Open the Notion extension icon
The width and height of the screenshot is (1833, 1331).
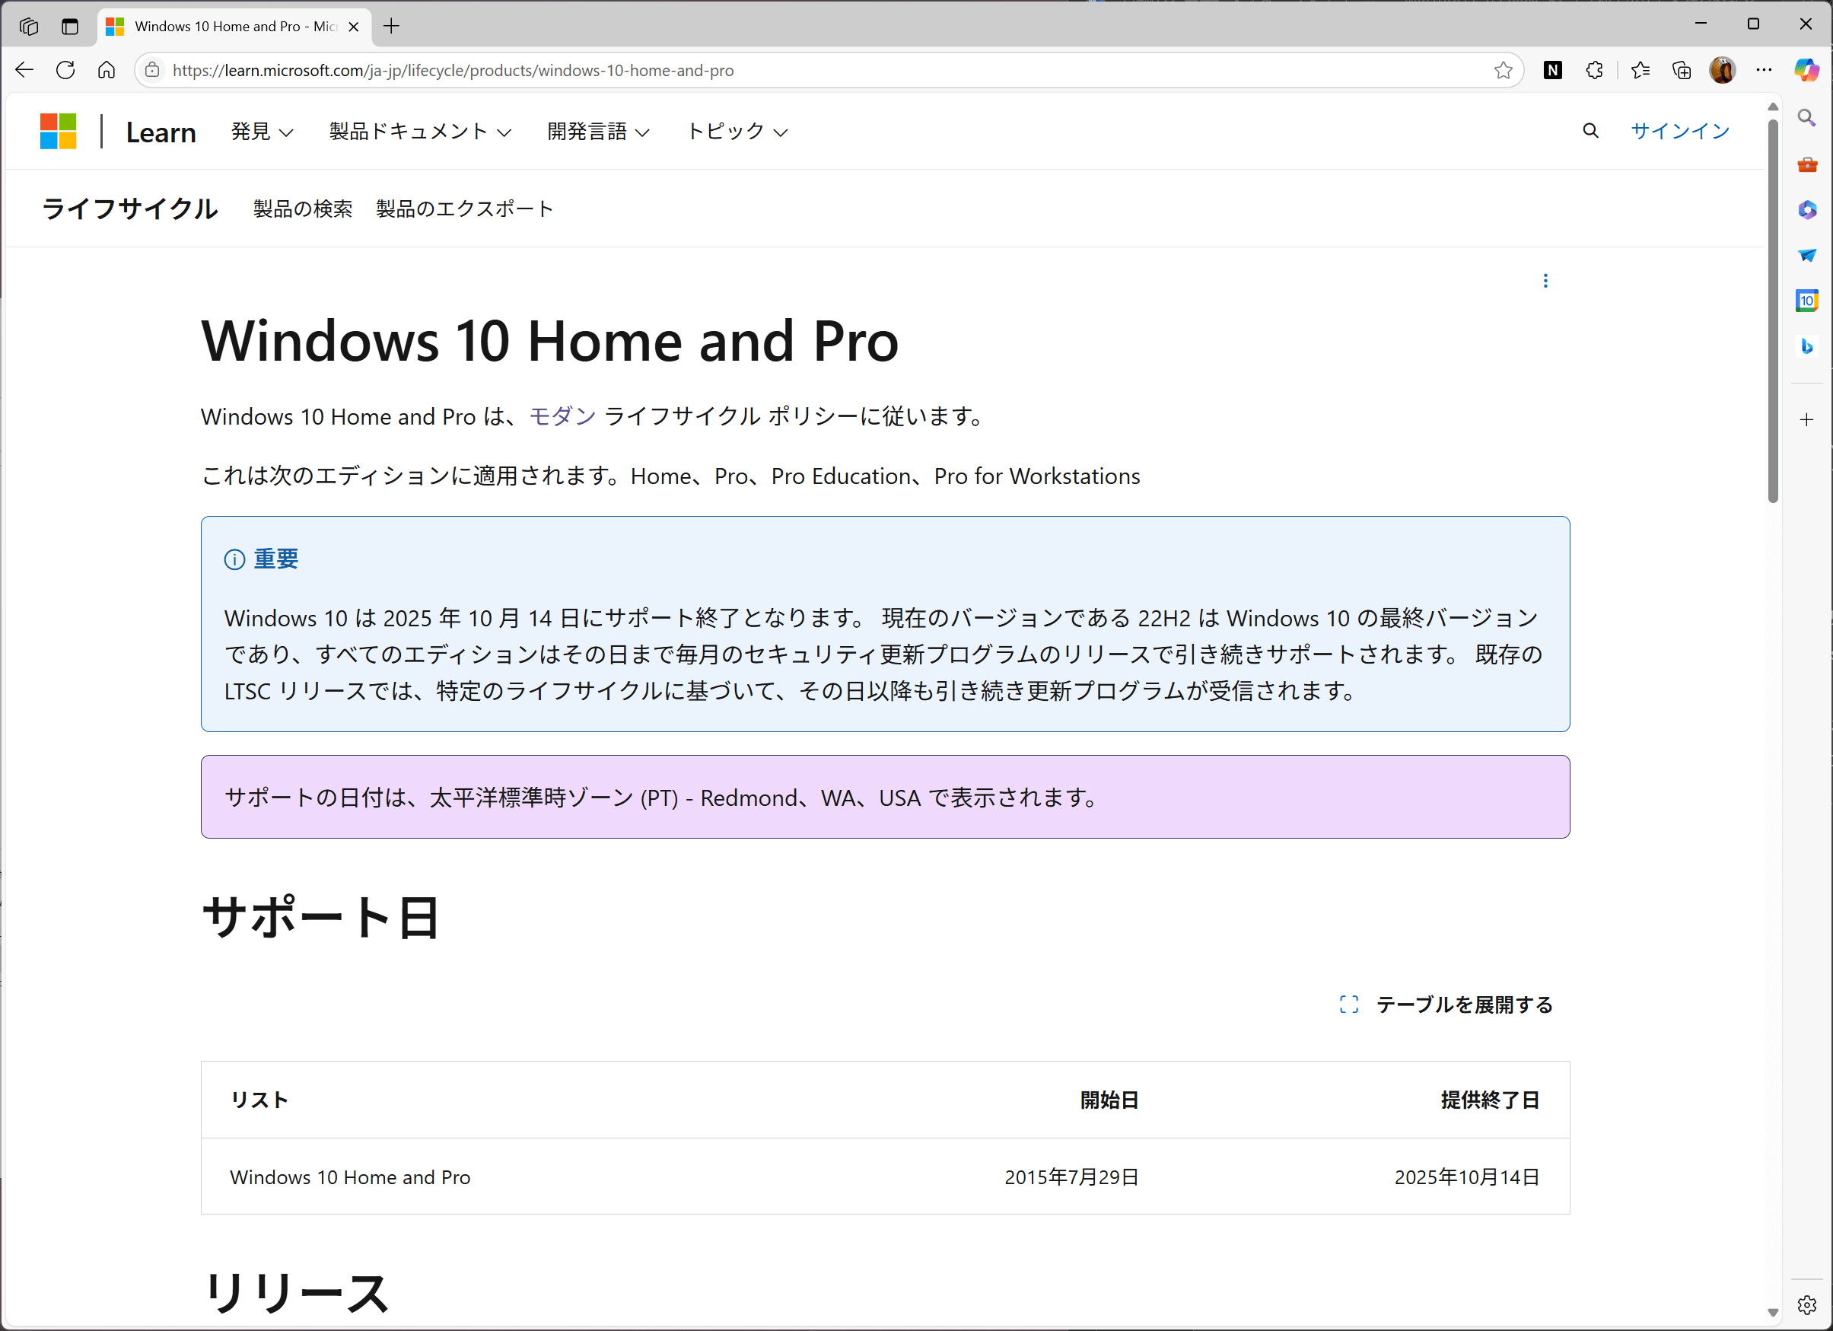coord(1552,70)
